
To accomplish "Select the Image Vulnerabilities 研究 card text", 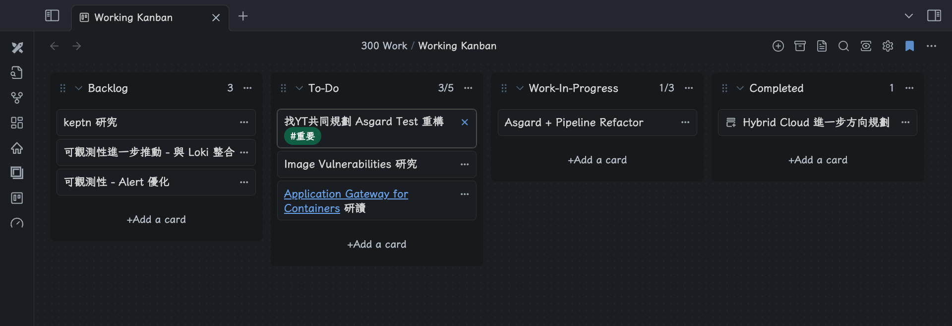I will point(351,164).
